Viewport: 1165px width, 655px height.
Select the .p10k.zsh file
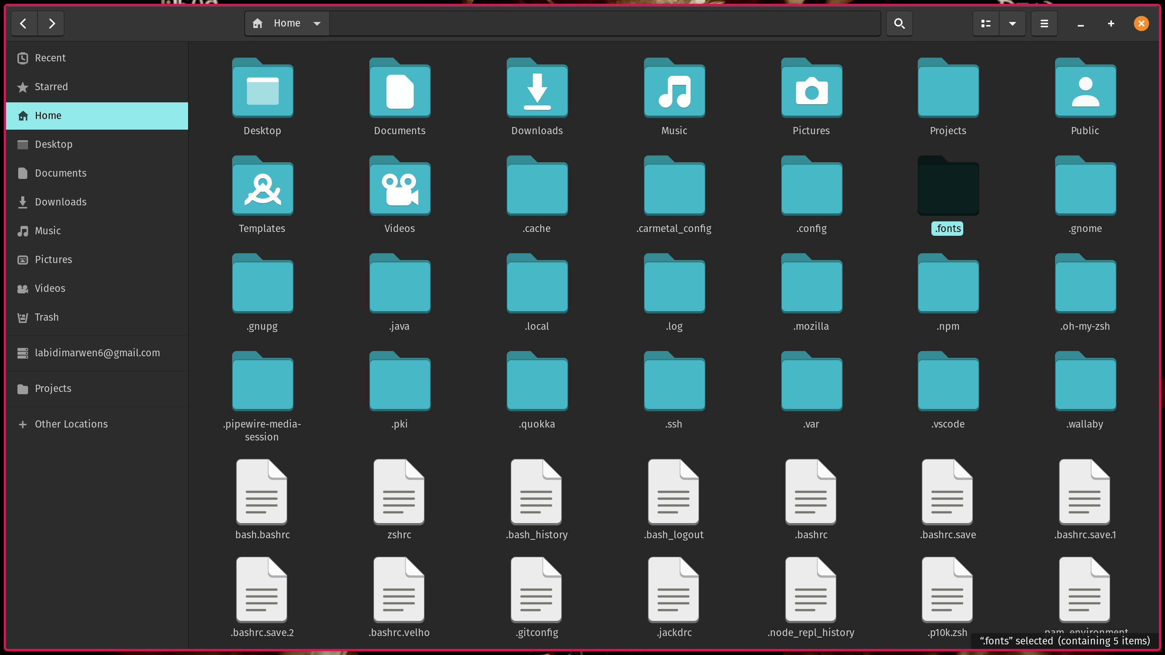(x=947, y=589)
